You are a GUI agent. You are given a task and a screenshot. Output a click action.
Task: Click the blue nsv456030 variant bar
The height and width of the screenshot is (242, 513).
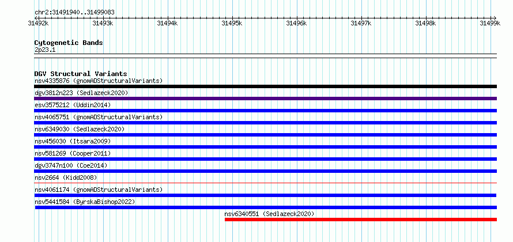265,147
